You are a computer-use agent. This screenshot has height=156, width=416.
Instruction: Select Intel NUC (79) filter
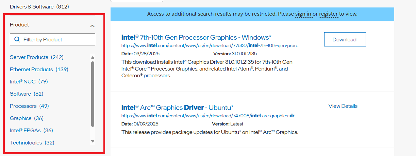(29, 81)
